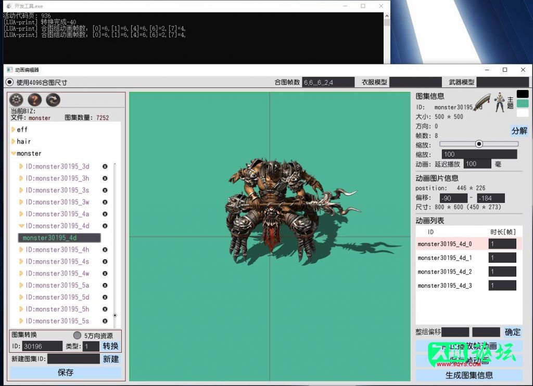Viewport: 533px width, 386px height.
Task: Click the 分解 split button
Action: point(519,131)
